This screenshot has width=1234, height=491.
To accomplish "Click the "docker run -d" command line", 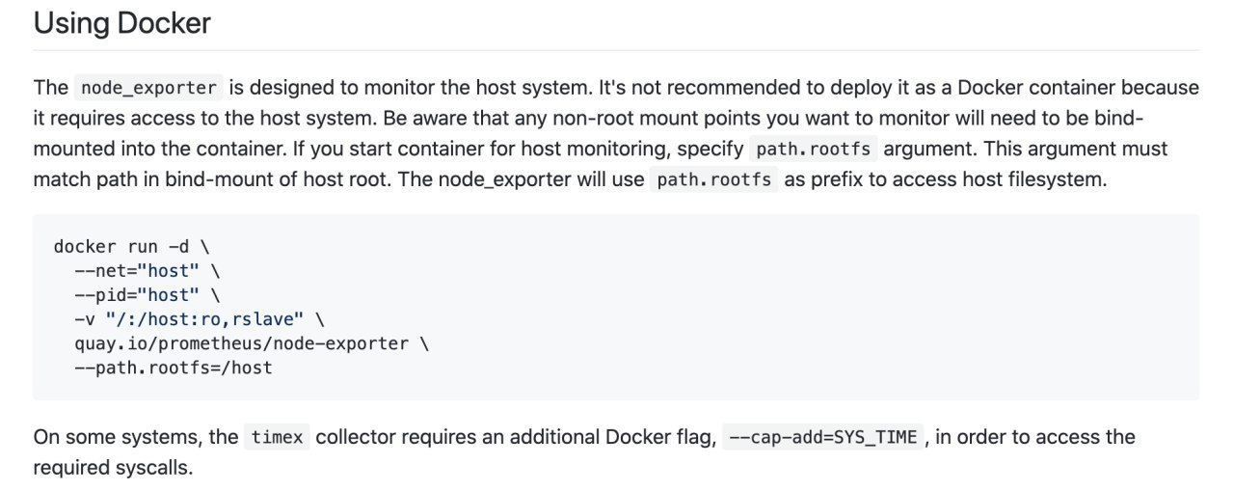I will [131, 246].
